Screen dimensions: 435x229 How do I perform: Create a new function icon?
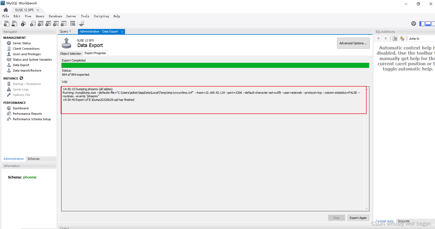tap(63, 24)
